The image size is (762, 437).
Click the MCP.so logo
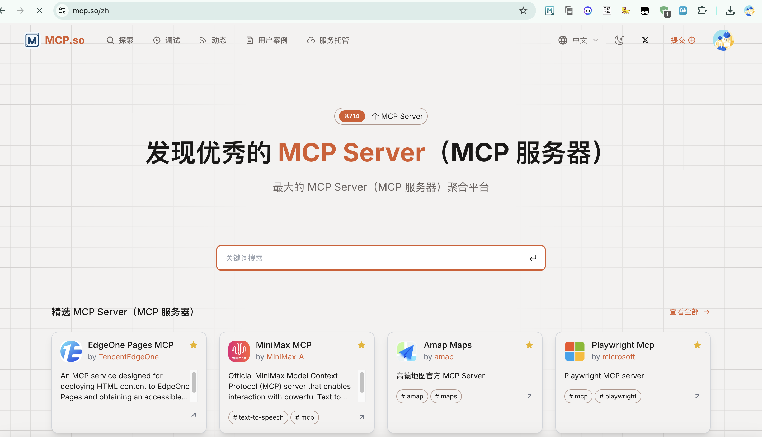coord(55,40)
